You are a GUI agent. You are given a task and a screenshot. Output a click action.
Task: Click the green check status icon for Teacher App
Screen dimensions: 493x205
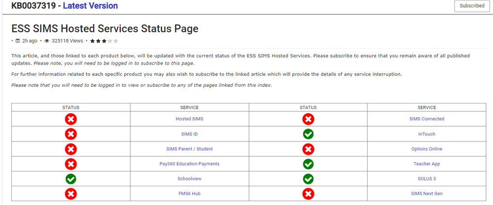308,164
